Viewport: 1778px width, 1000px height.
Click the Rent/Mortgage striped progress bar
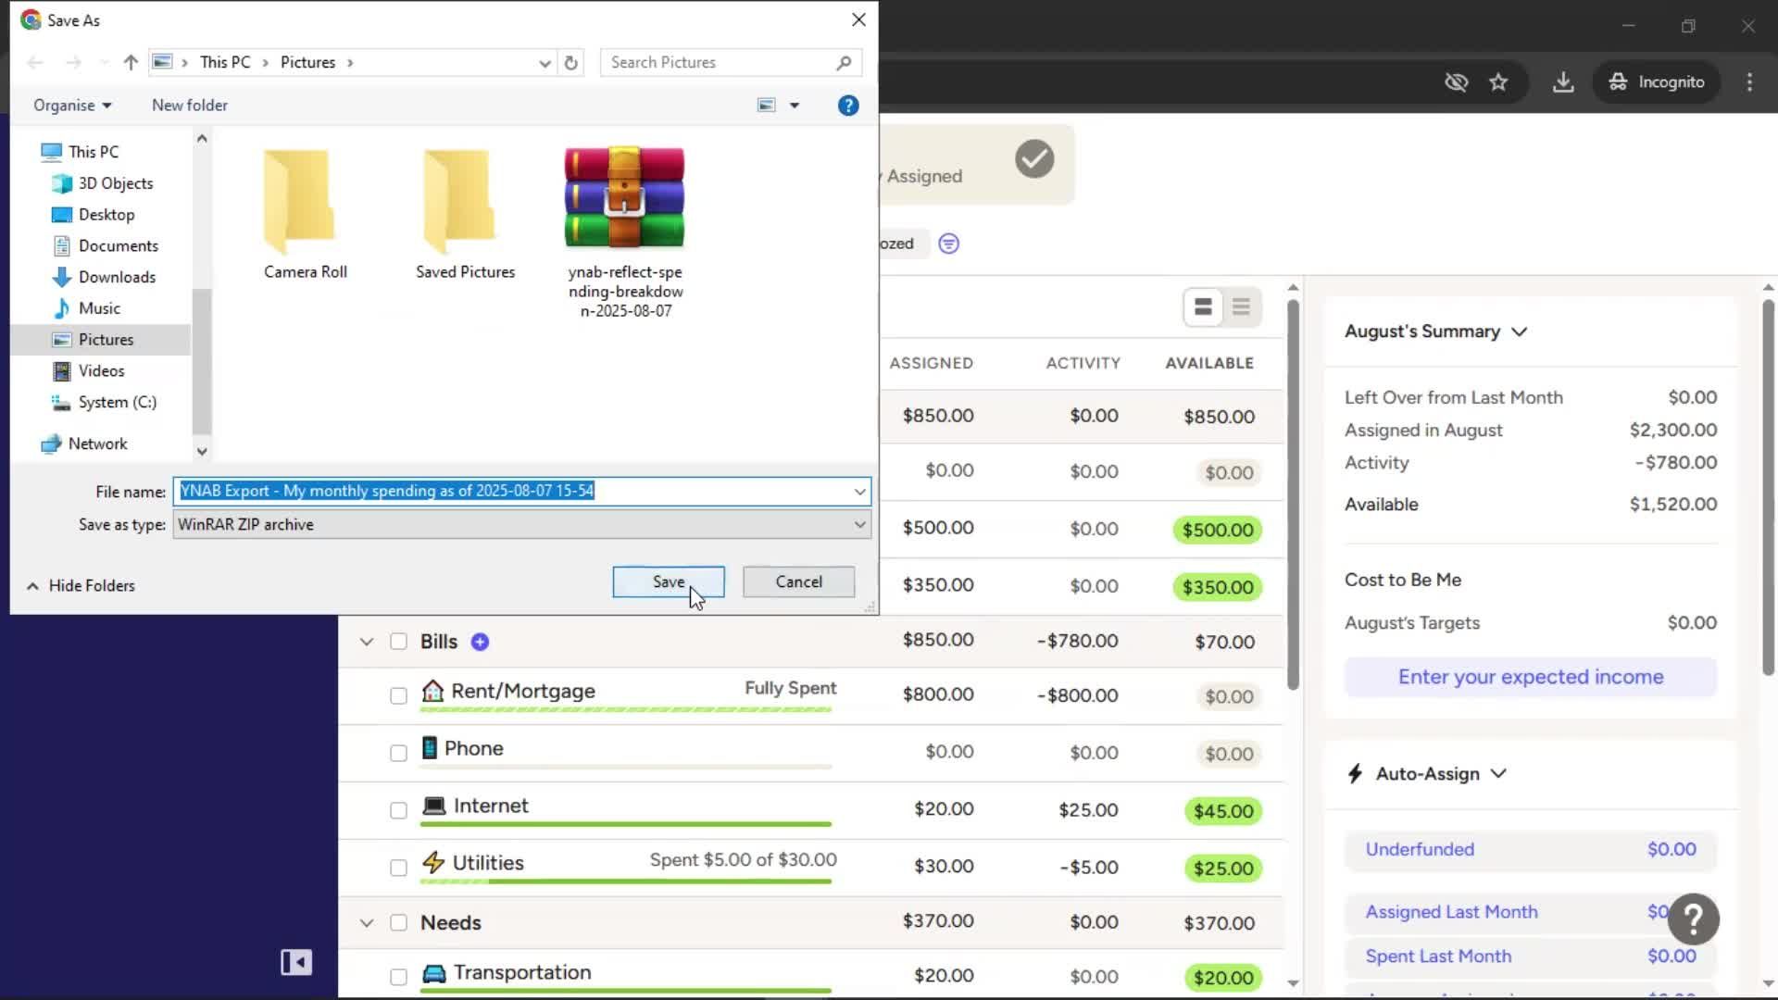pyautogui.click(x=626, y=710)
